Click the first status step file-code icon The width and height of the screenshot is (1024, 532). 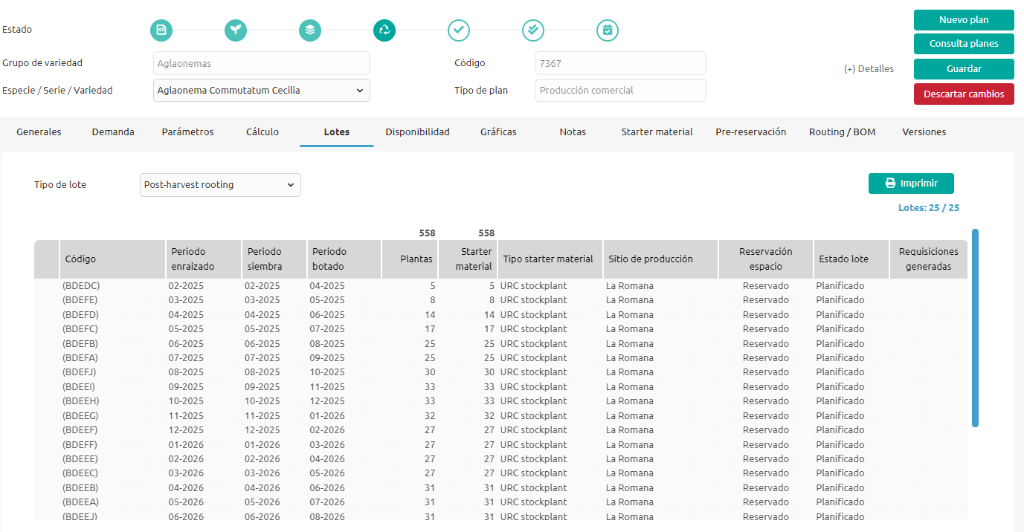pos(161,30)
